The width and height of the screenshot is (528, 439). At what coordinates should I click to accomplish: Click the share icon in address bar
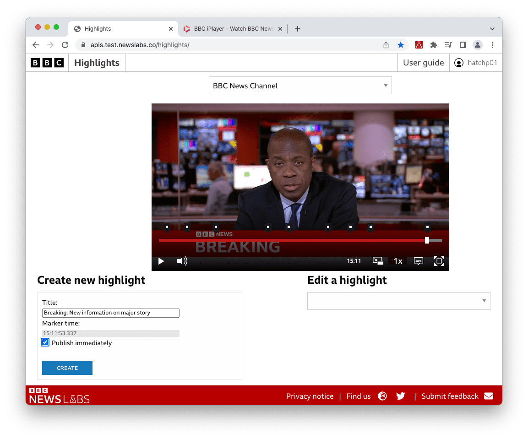click(386, 45)
